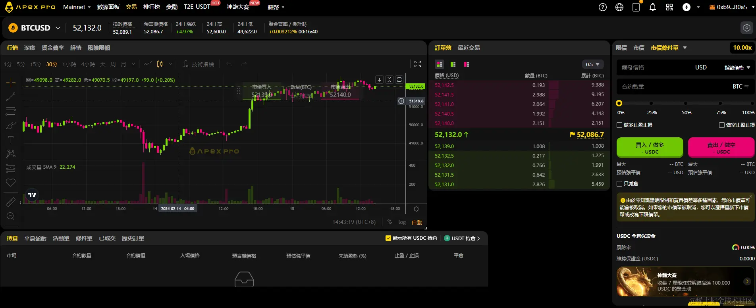Set position slider to 50% mark
756x308 pixels.
(x=686, y=103)
